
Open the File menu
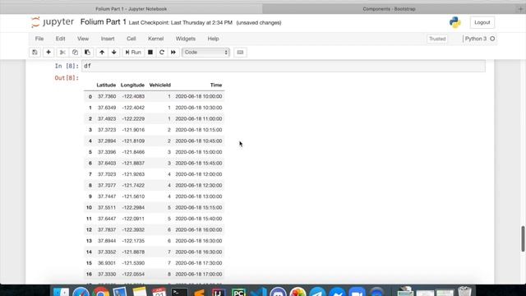[x=39, y=39]
